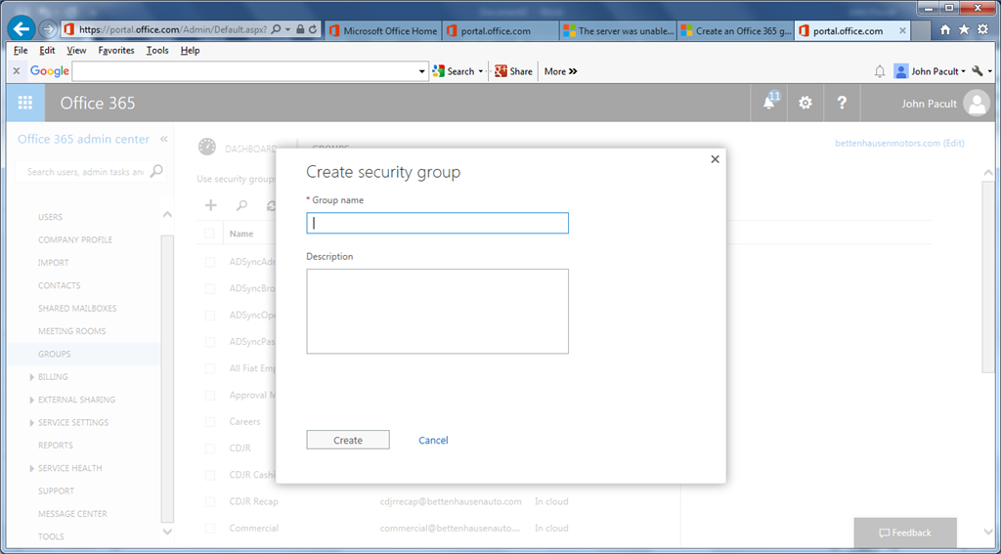Go forward with the browser forward arrow
This screenshot has width=1001, height=554.
(x=49, y=29)
